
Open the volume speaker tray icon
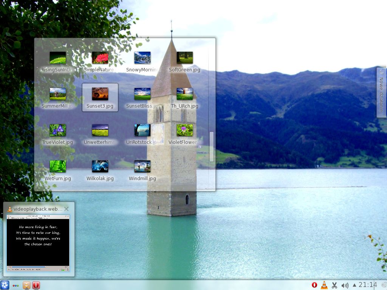[x=345, y=285]
